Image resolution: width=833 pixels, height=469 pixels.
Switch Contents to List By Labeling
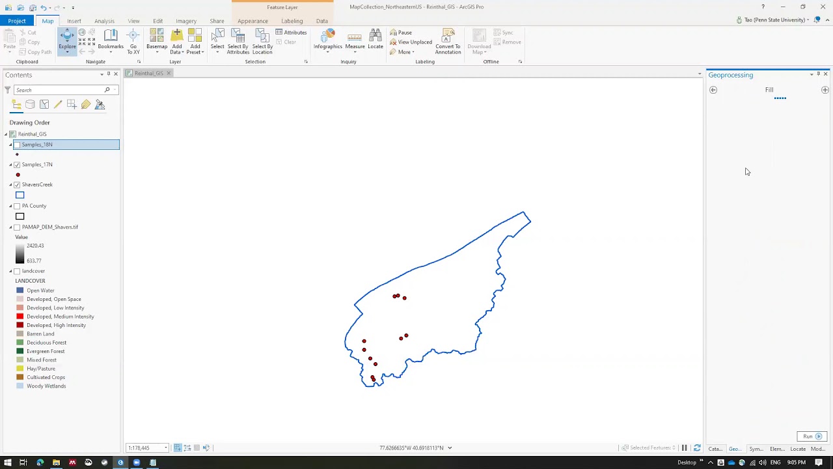coord(86,104)
